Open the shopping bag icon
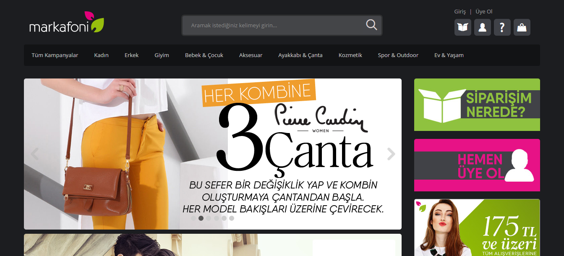 522,27
